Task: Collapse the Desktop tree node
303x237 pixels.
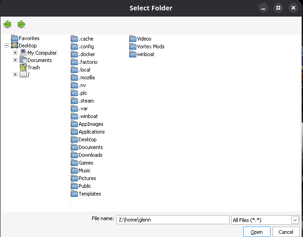Action: click(6, 46)
